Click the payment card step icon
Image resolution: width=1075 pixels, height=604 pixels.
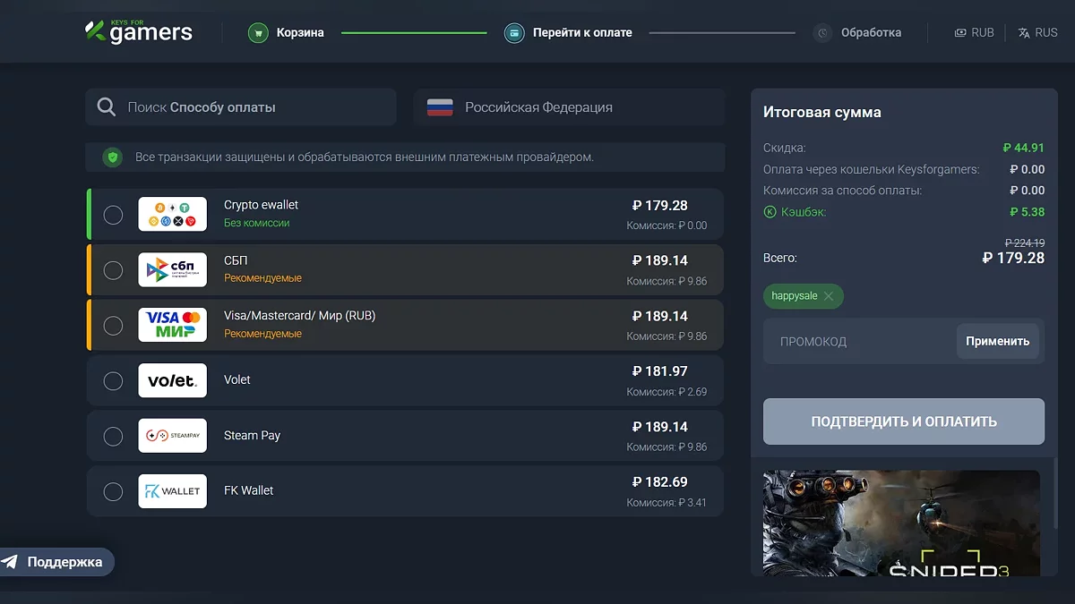[514, 33]
